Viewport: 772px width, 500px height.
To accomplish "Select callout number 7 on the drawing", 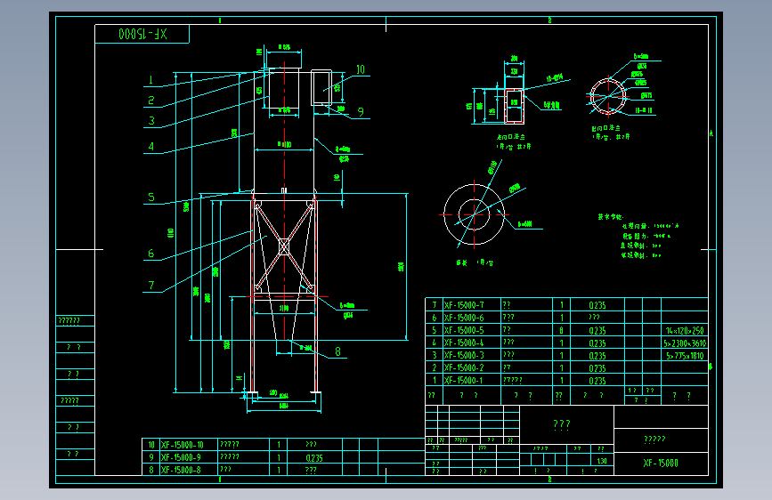I will click(151, 285).
